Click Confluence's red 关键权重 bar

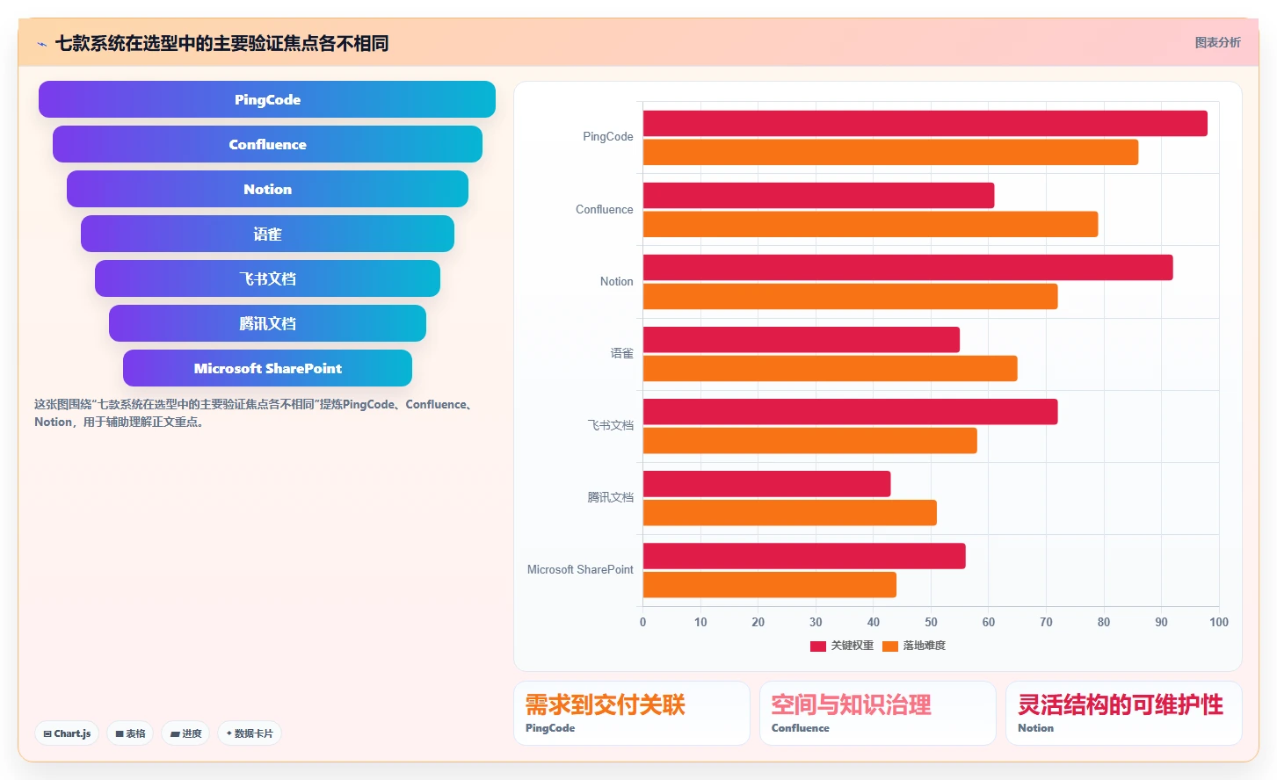[818, 196]
